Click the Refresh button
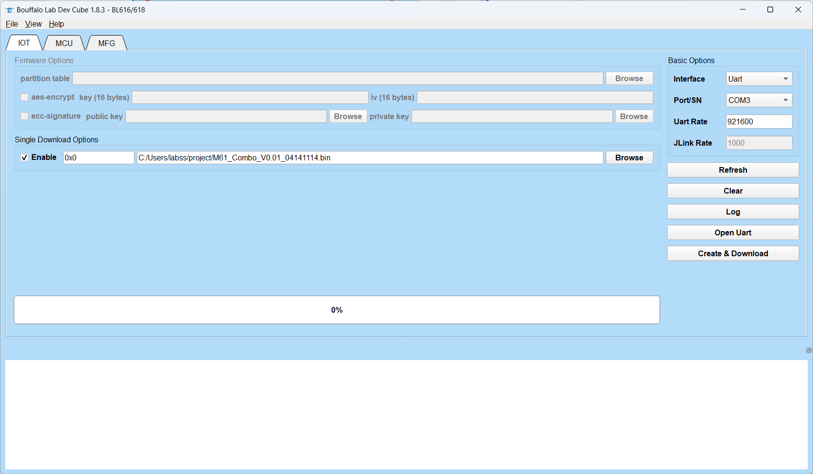 (733, 170)
